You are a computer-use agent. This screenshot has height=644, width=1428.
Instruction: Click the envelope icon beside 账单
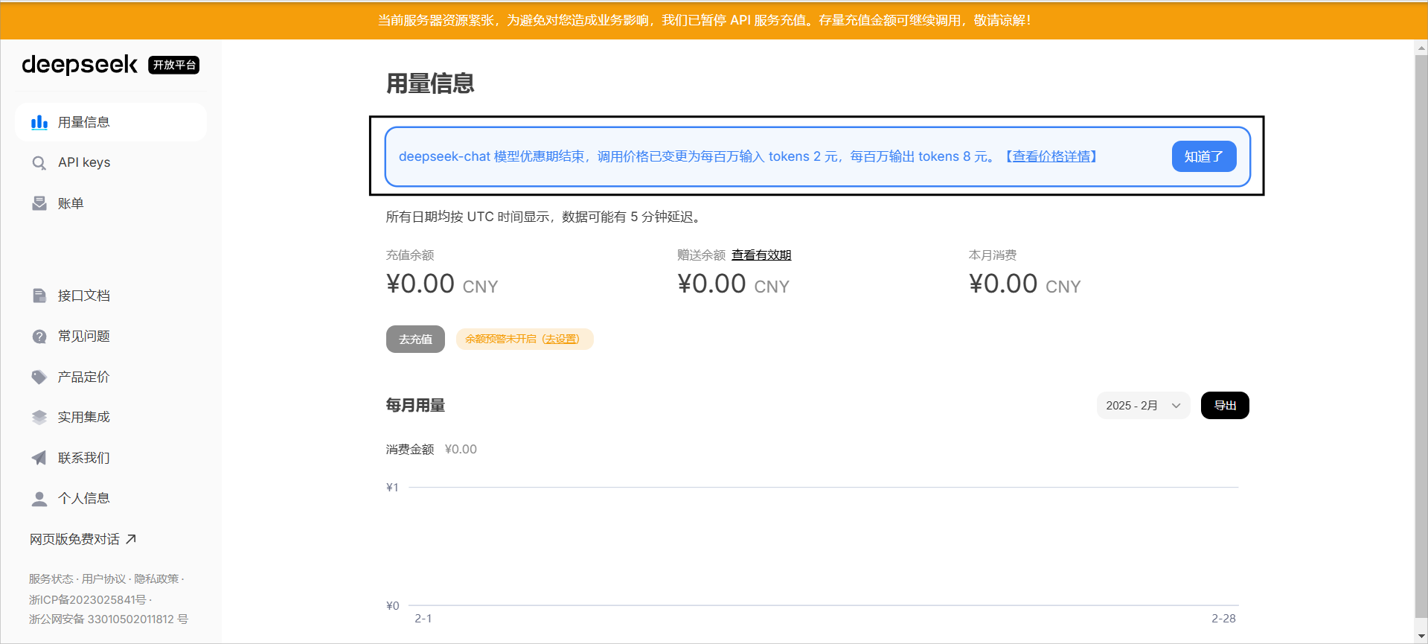(x=39, y=203)
